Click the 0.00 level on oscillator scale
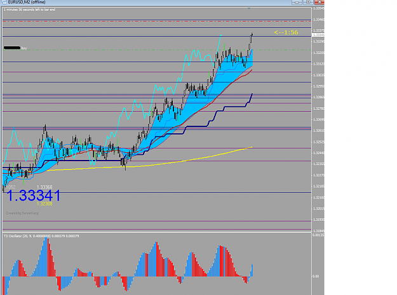The height and width of the screenshot is (295, 397). tap(316, 277)
